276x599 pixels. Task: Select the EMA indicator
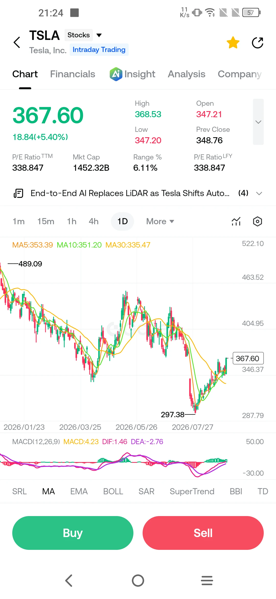click(x=79, y=491)
